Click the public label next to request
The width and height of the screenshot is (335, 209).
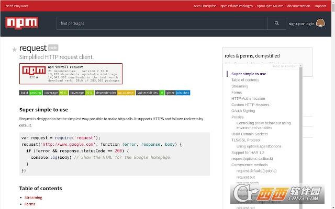click(53, 48)
